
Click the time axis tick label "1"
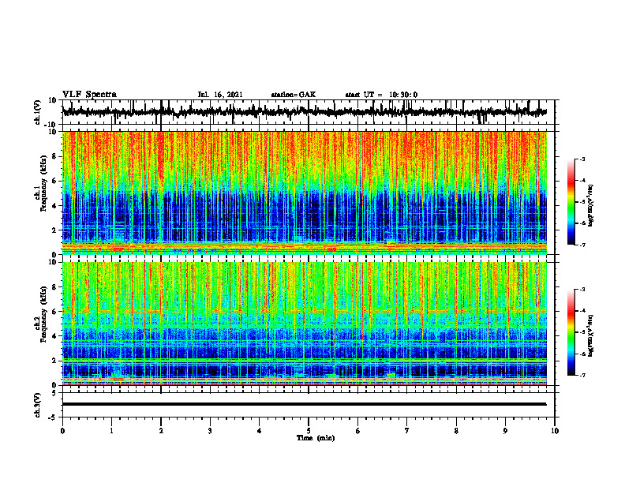click(111, 431)
